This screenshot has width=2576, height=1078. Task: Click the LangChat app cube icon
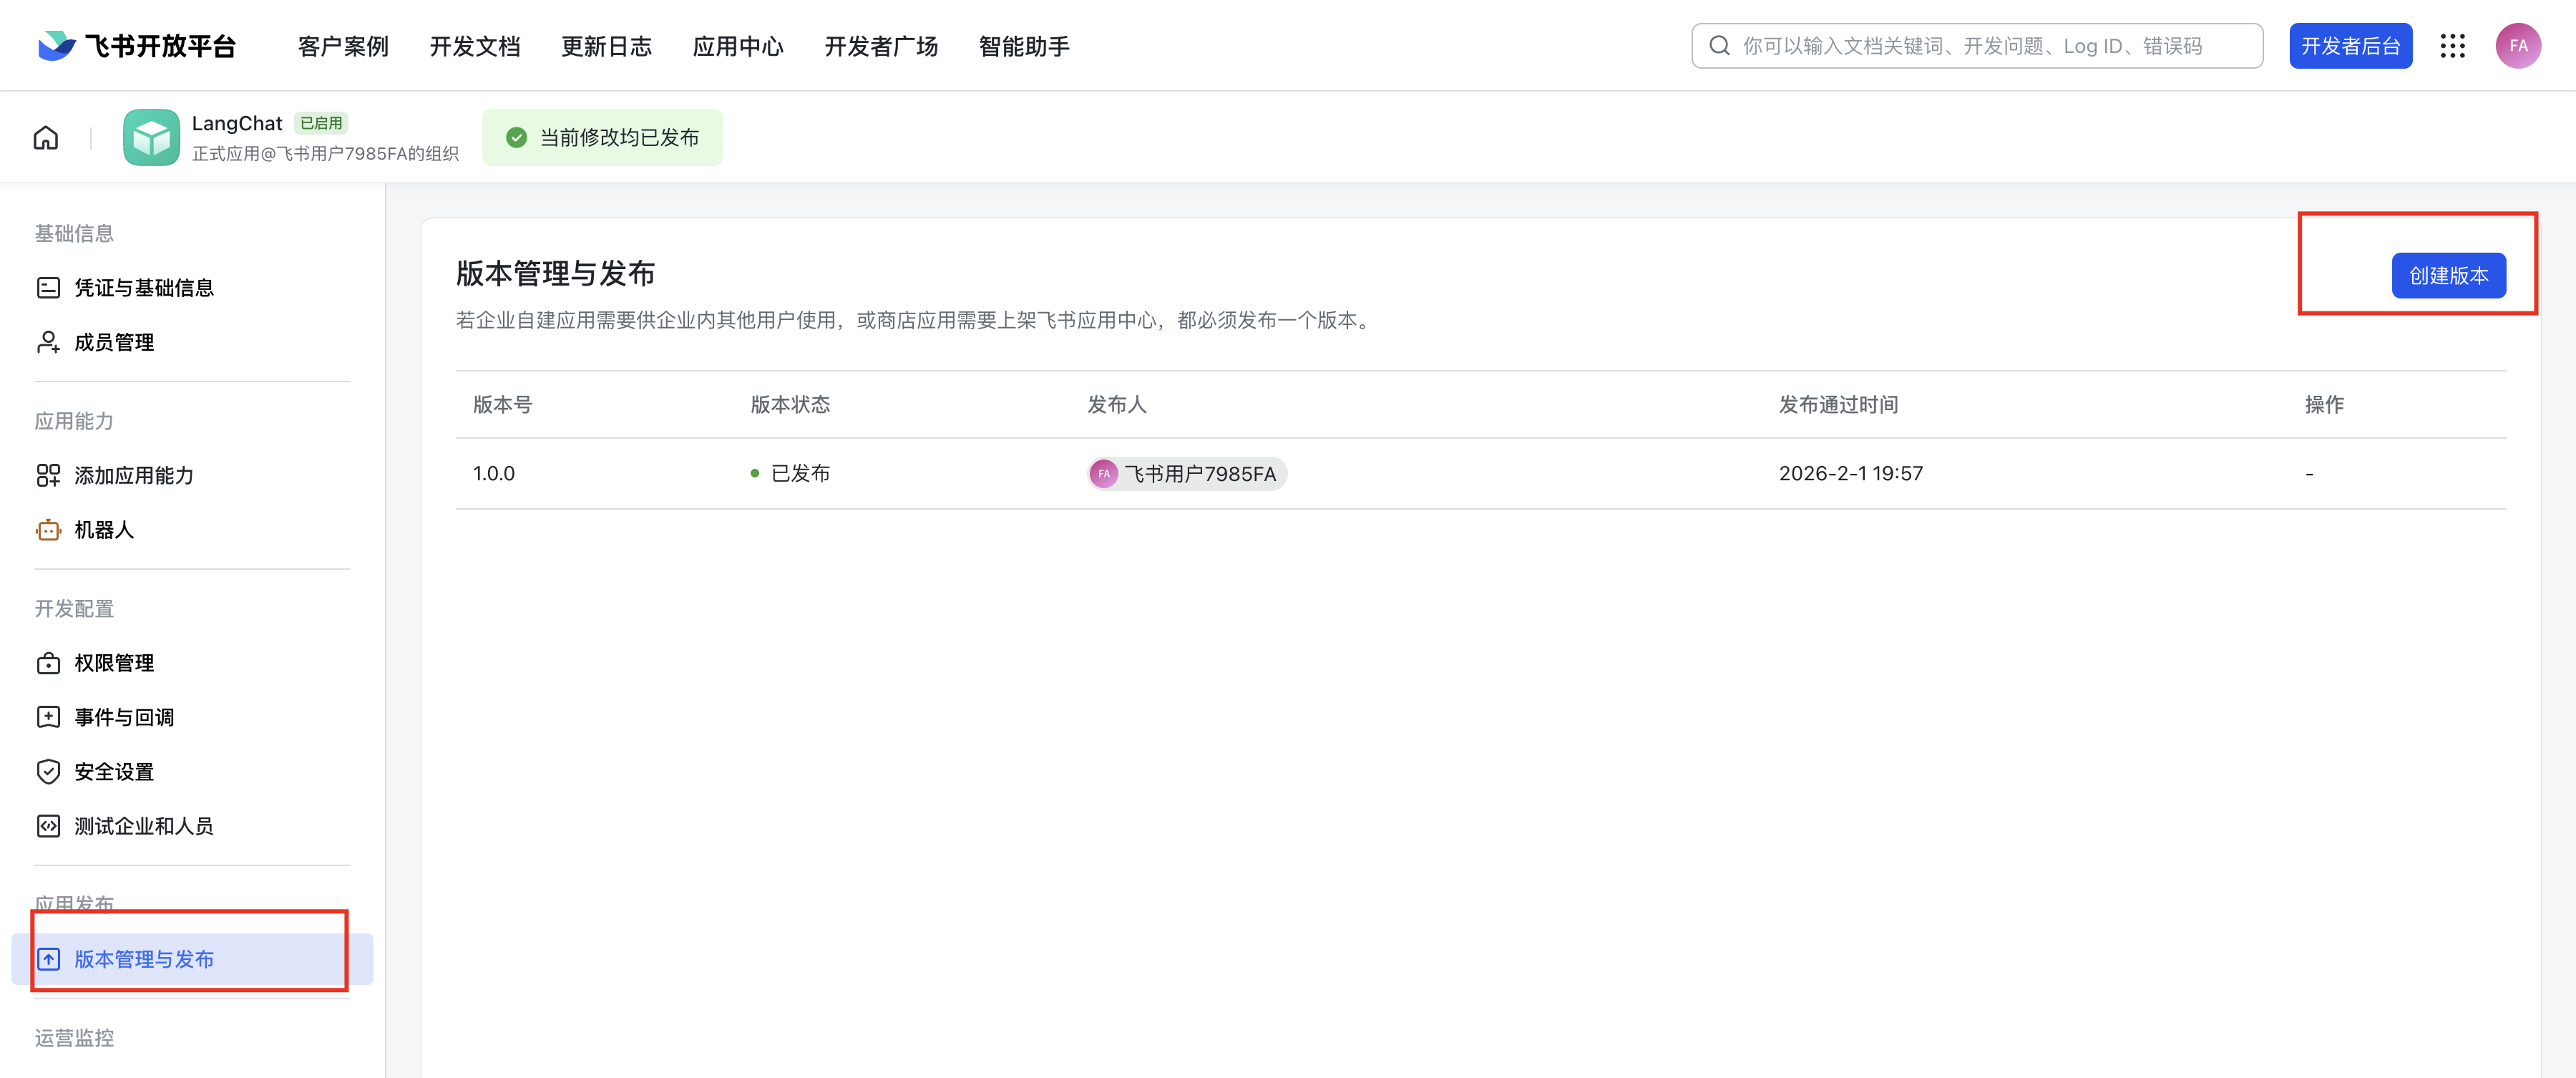pyautogui.click(x=151, y=138)
